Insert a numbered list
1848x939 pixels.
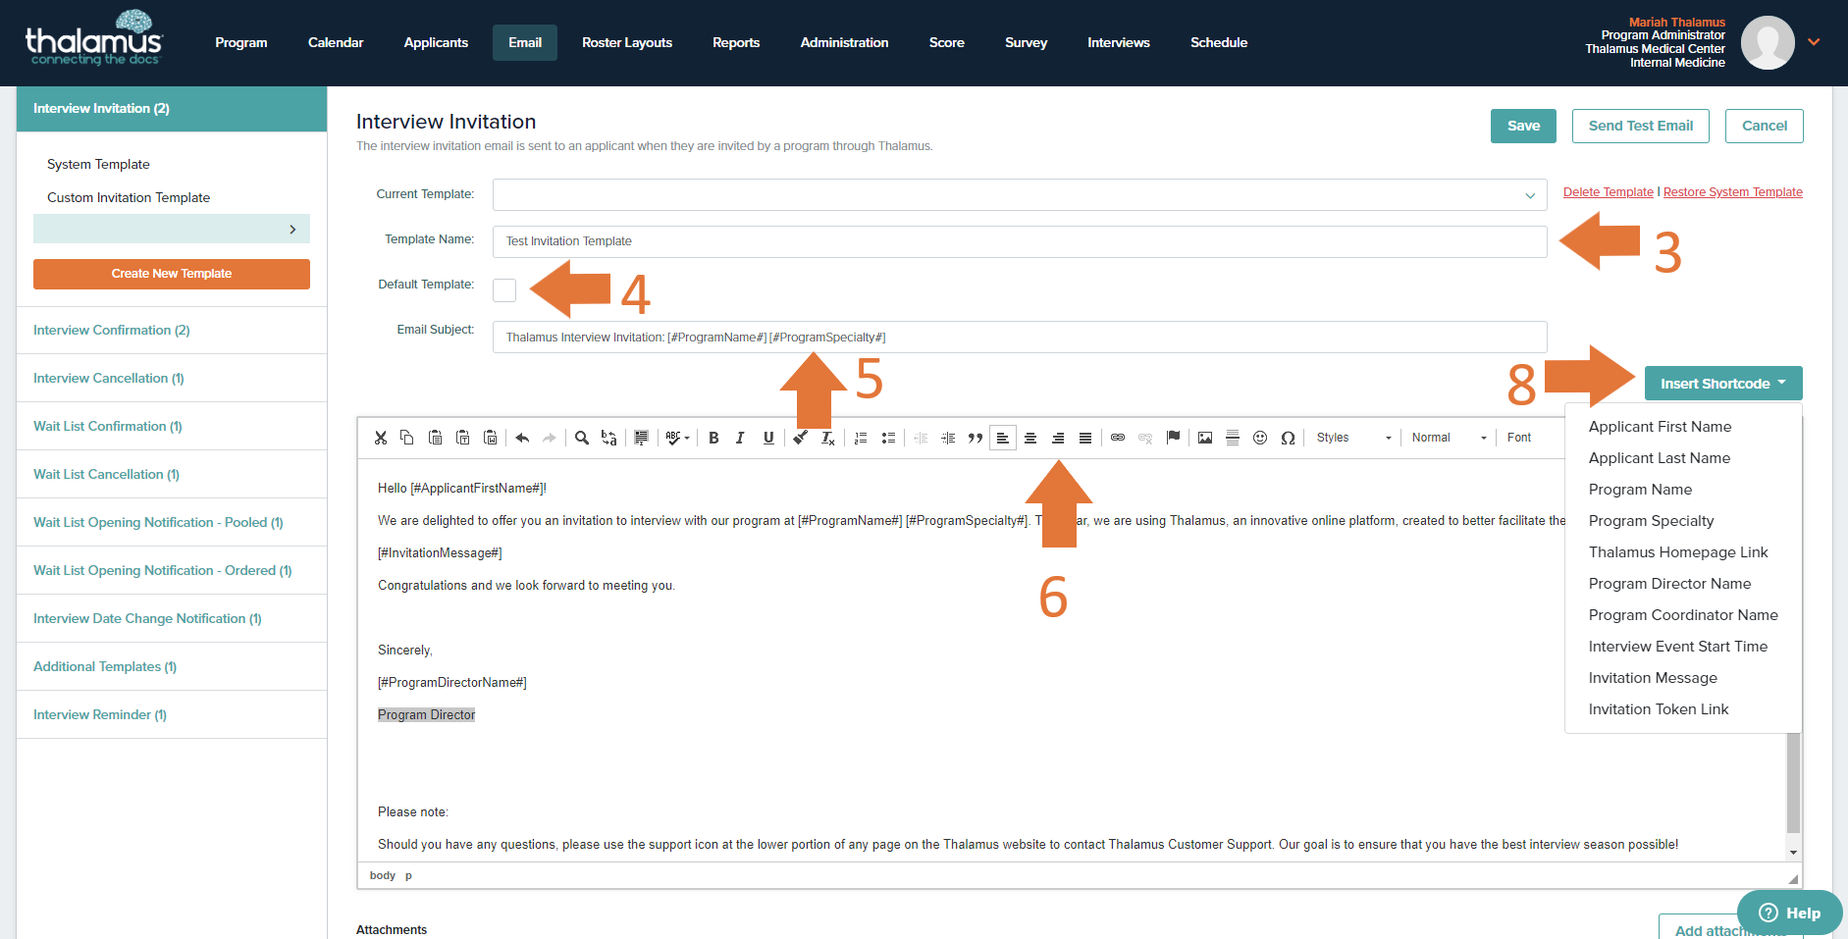(x=861, y=438)
